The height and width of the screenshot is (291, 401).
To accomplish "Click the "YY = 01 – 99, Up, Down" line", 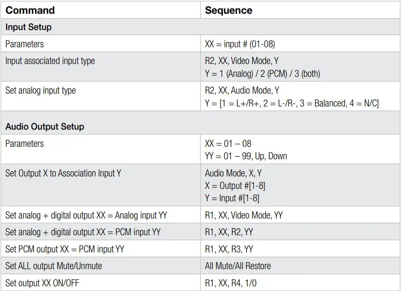I will 246,156.
